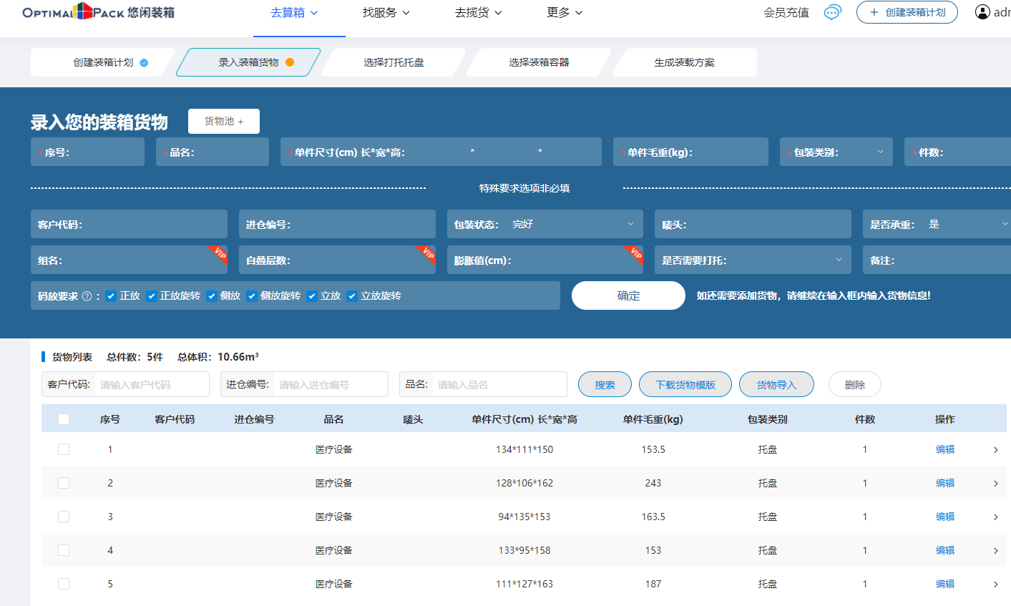This screenshot has height=606, width=1011.
Task: Select all rows with header checkbox
Action: coord(64,419)
